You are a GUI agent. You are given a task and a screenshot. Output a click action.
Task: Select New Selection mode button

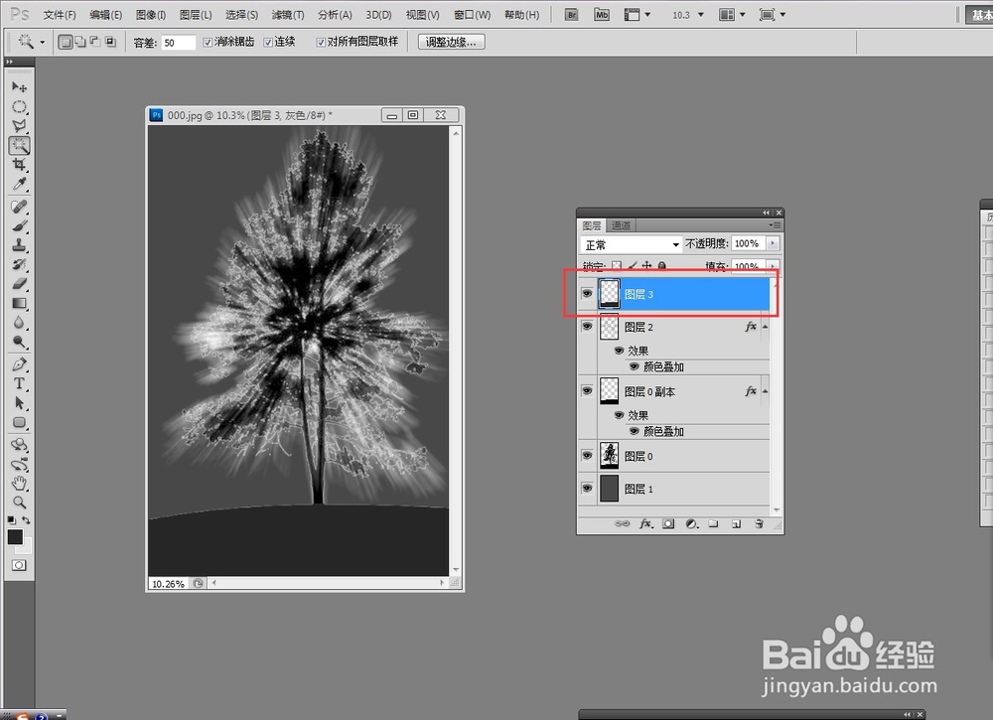click(x=65, y=42)
